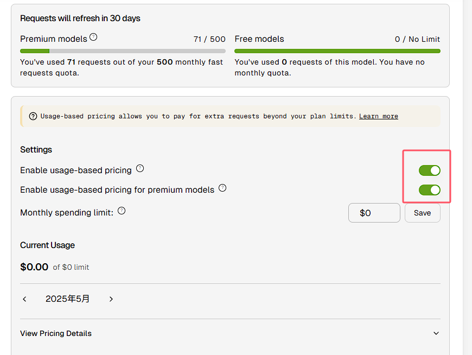472x355 pixels.
Task: Focus the monthly spending limit $0 field
Action: (374, 213)
